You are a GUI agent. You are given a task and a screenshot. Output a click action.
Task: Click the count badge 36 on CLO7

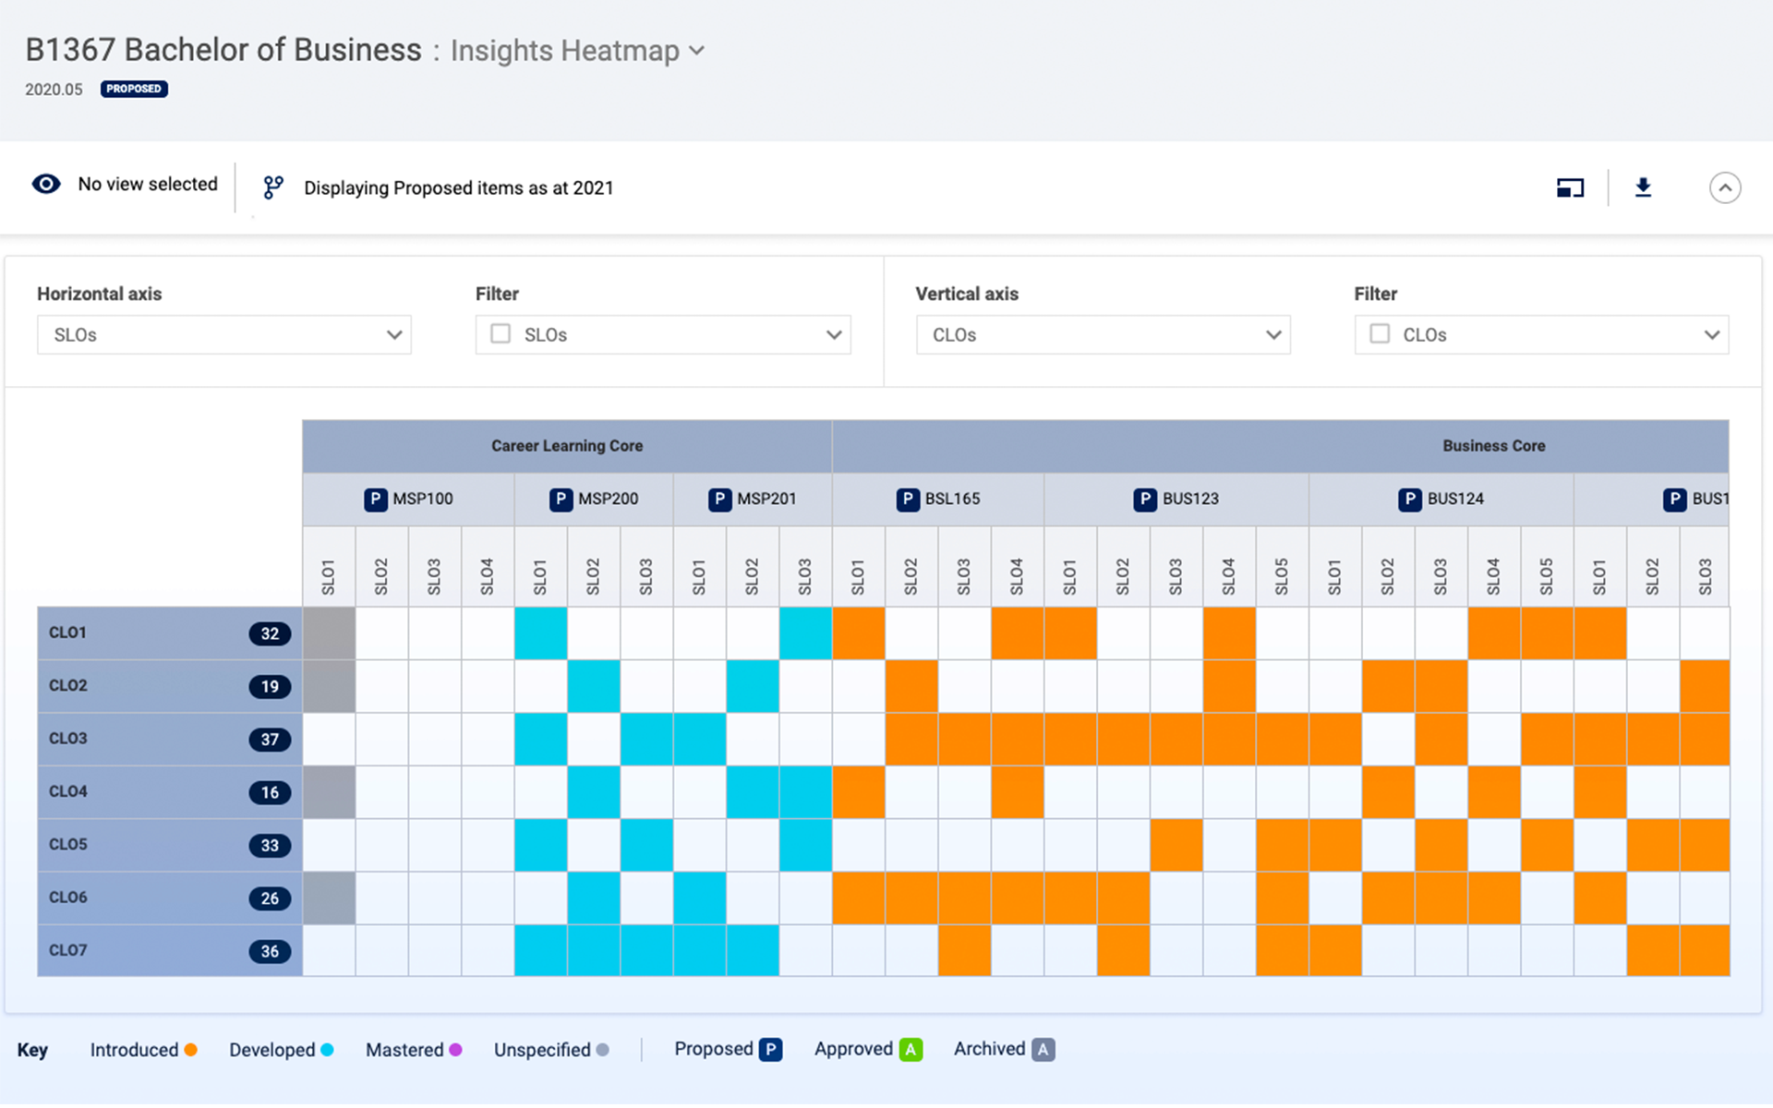click(270, 951)
